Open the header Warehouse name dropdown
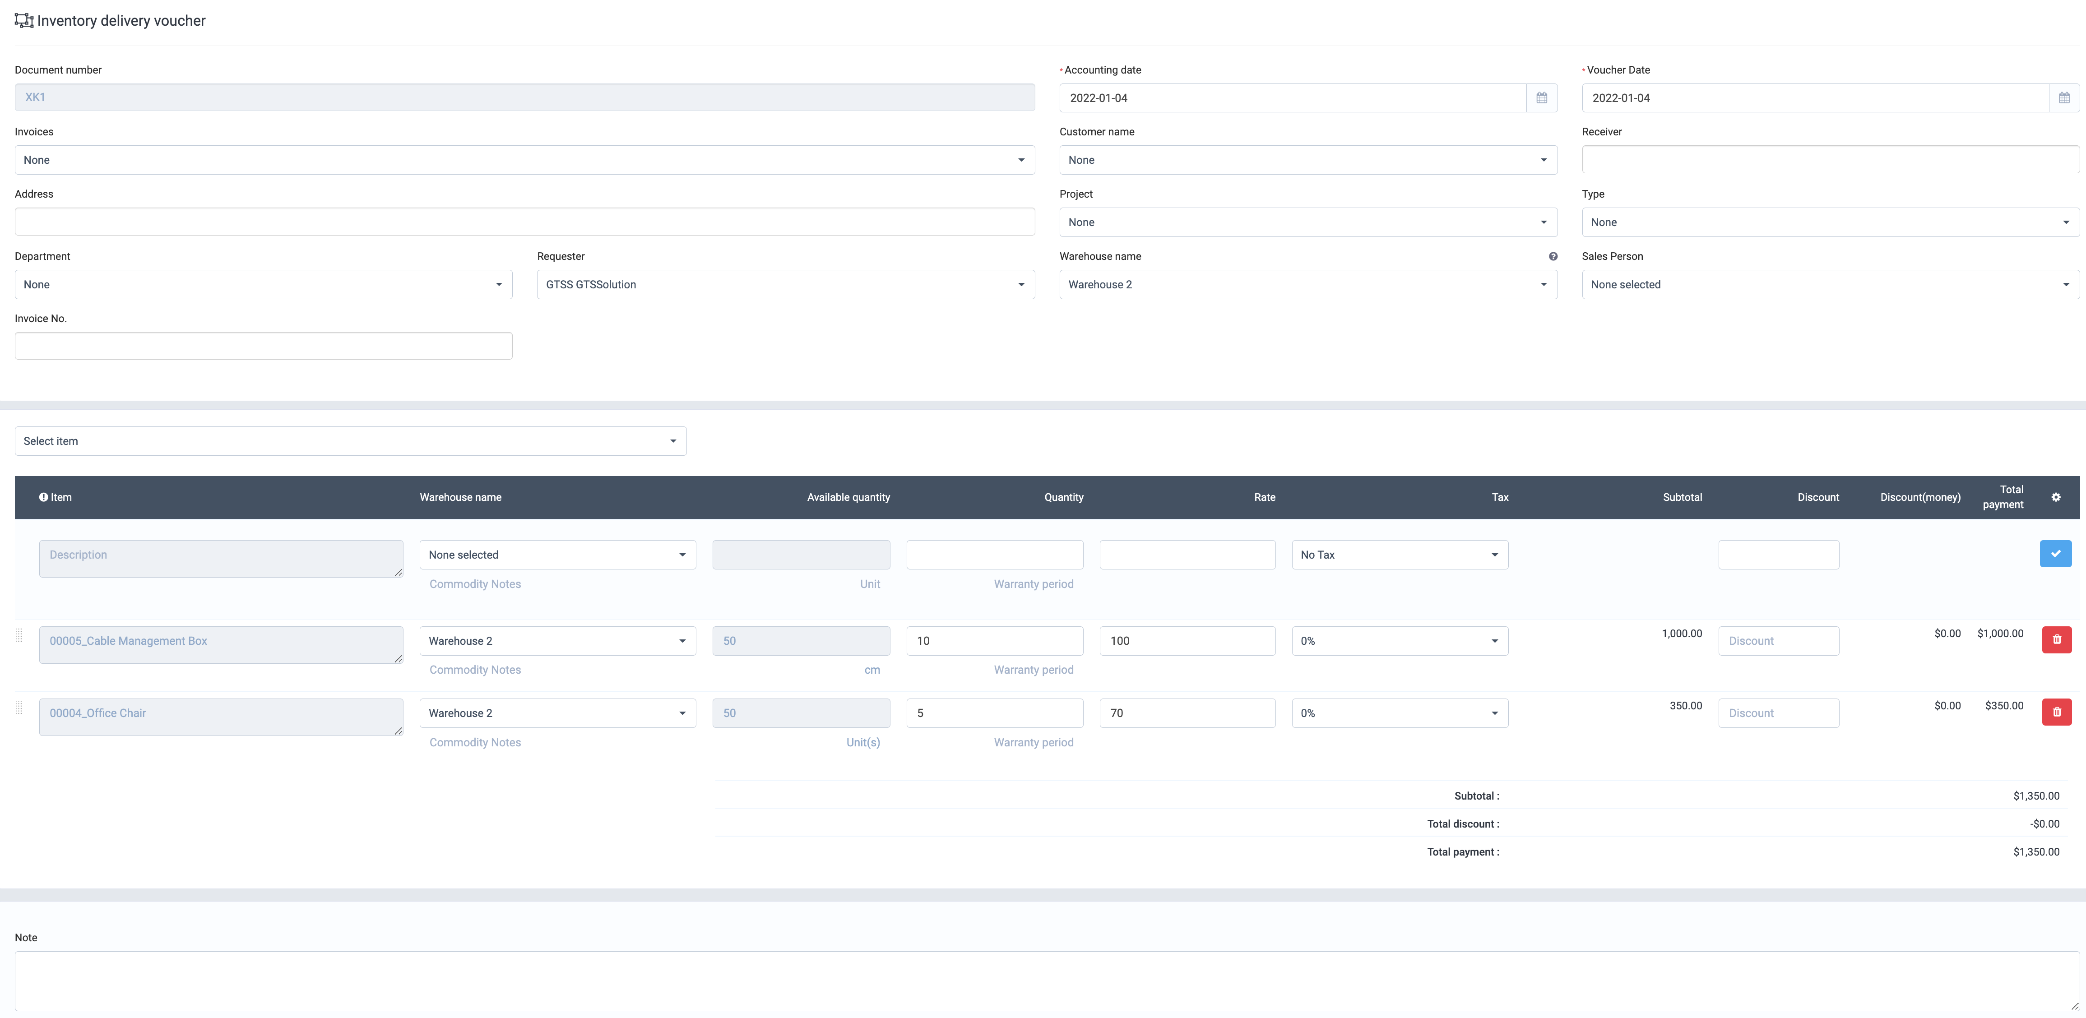 [1308, 285]
